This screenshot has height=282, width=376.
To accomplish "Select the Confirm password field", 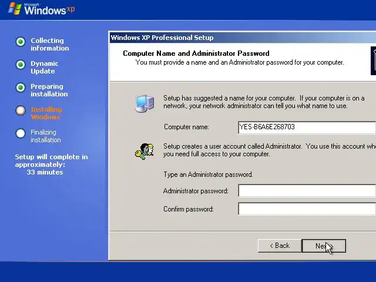I will pos(307,209).
